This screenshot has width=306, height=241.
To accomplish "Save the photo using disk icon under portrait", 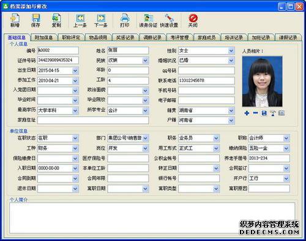I will 264,113.
